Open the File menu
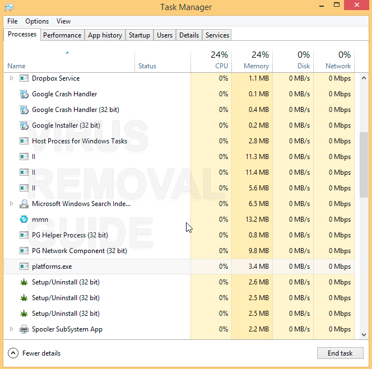Screen dimensions: 372x369 pyautogui.click(x=12, y=21)
